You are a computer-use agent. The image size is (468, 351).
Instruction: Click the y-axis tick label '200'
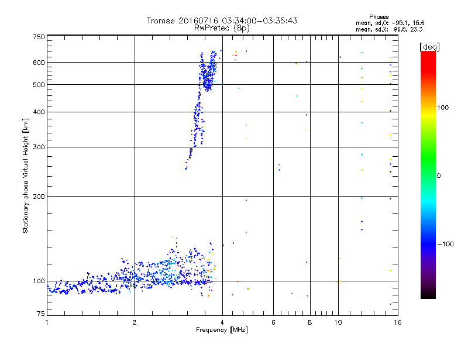coord(39,197)
